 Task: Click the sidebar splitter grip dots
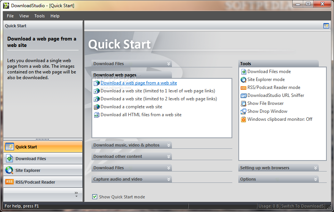pos(43,139)
